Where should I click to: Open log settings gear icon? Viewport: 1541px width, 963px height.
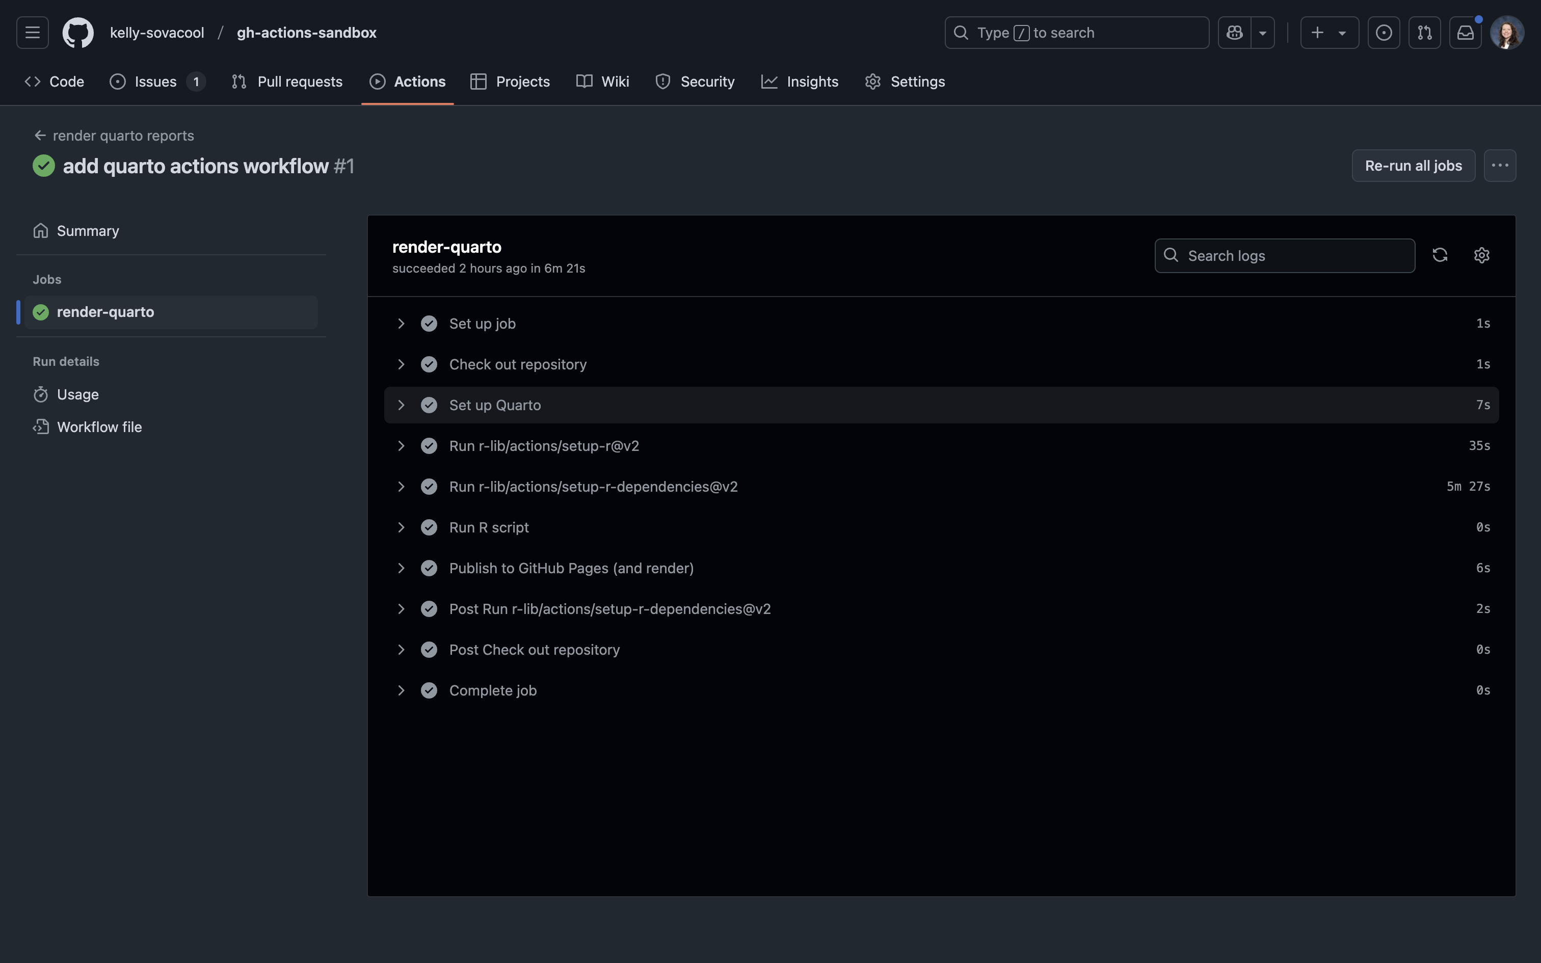point(1481,255)
